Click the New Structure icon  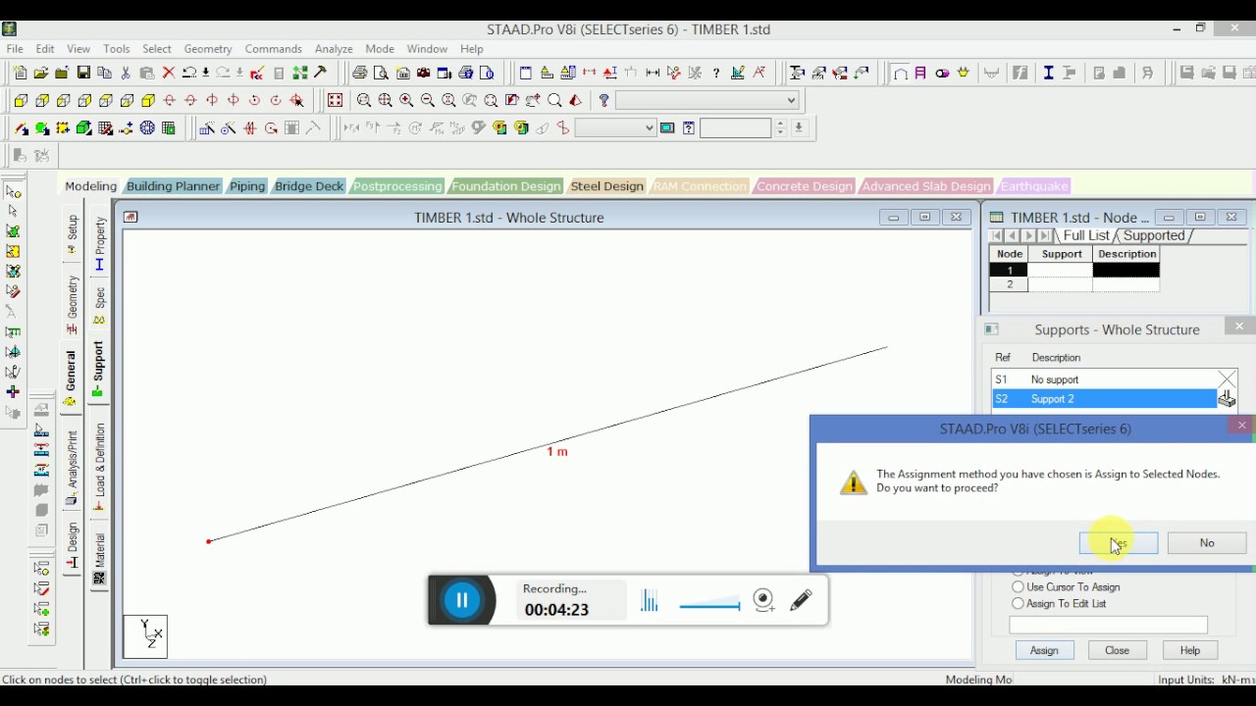point(20,73)
